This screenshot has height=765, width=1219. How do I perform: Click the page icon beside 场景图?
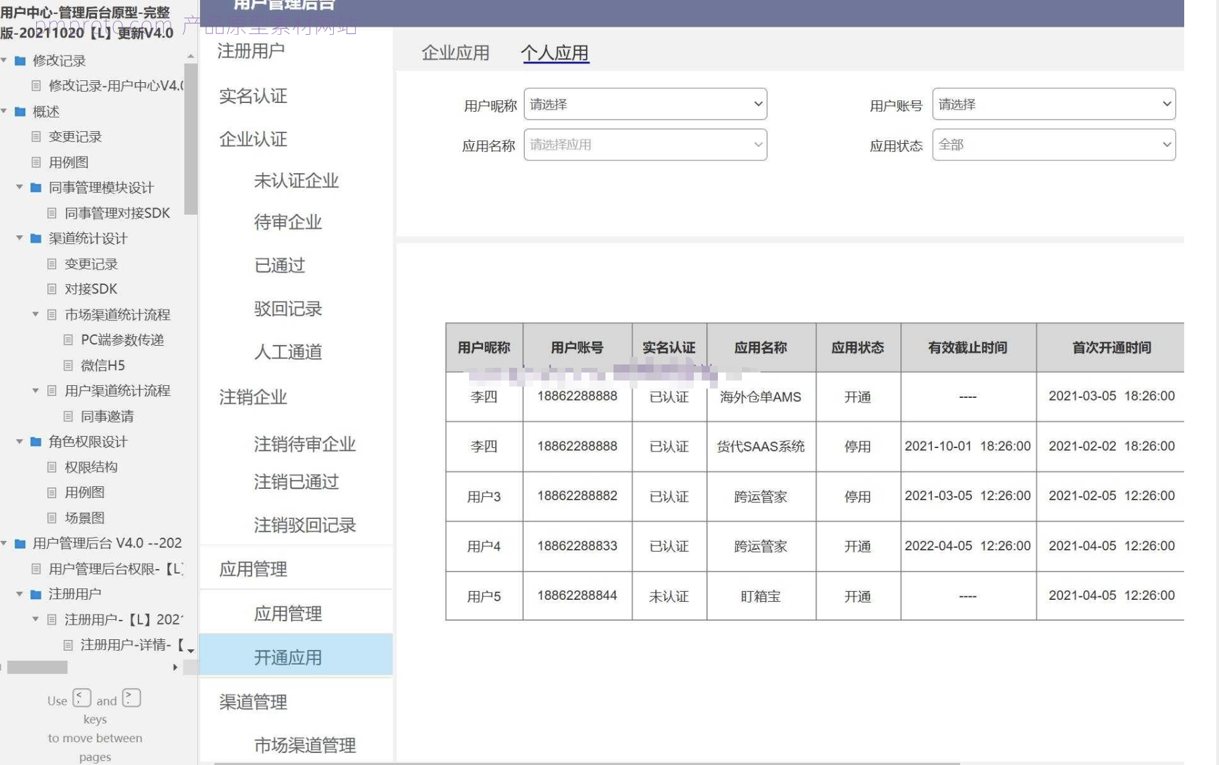tap(52, 518)
